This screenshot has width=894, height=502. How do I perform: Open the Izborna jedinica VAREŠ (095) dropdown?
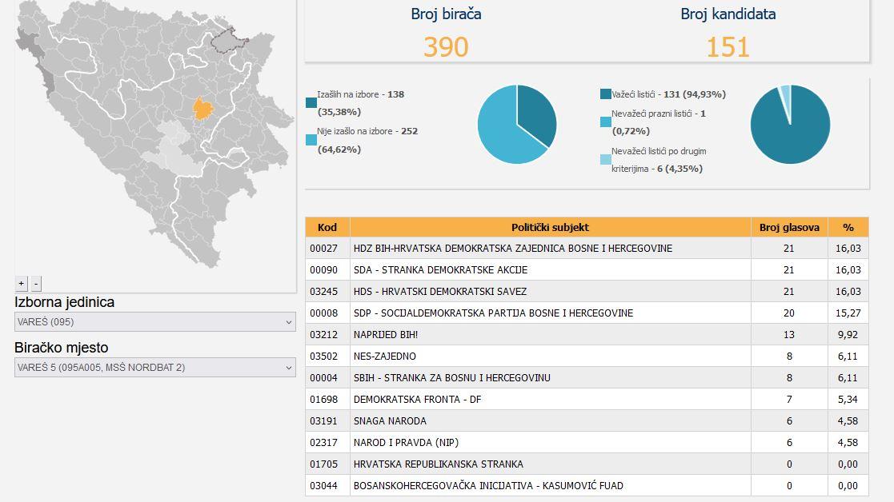tap(155, 321)
